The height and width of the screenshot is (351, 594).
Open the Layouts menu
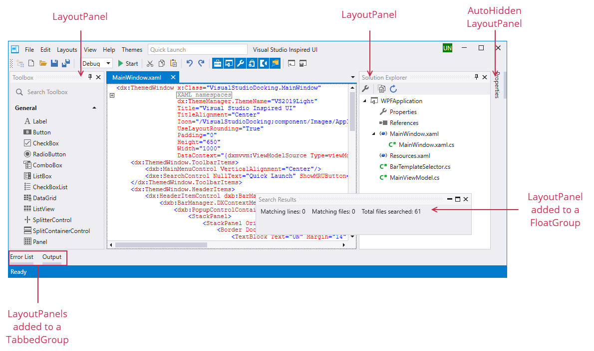point(67,49)
